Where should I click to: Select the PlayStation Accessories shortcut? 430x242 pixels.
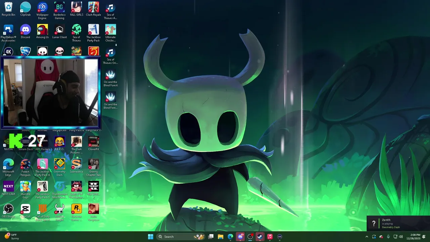[8, 33]
